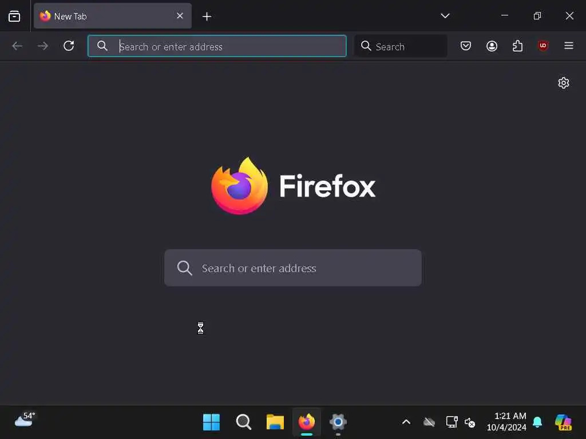Open Settings gear app on the taskbar
Image resolution: width=586 pixels, height=439 pixels.
click(338, 422)
